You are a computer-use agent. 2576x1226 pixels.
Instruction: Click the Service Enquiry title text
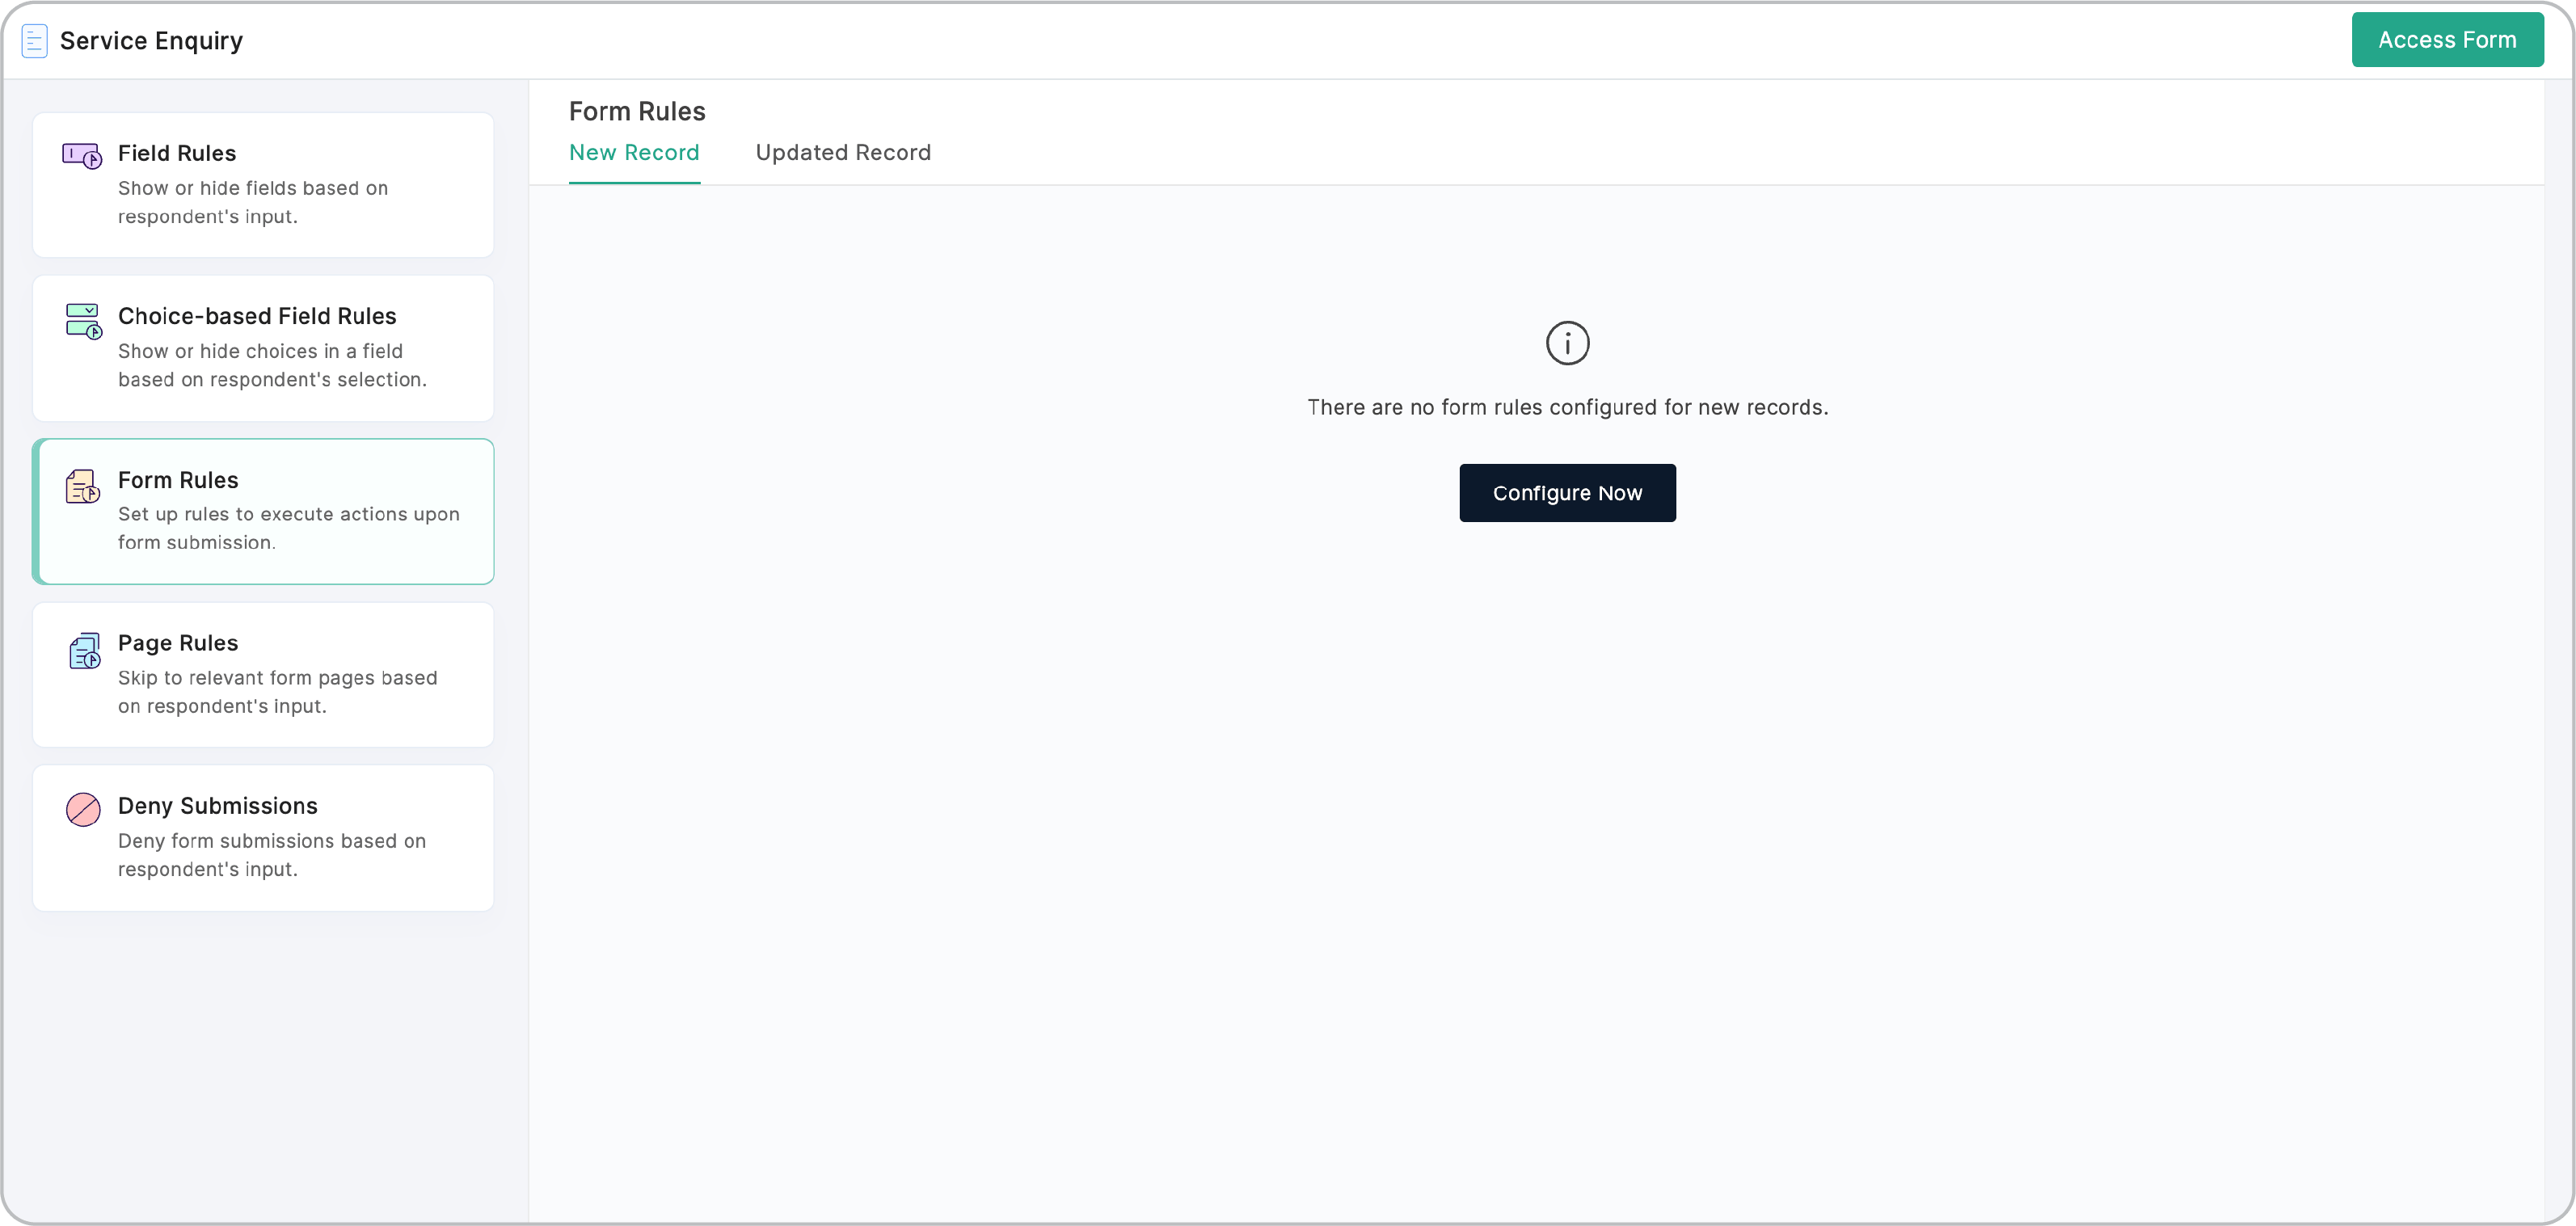click(150, 40)
